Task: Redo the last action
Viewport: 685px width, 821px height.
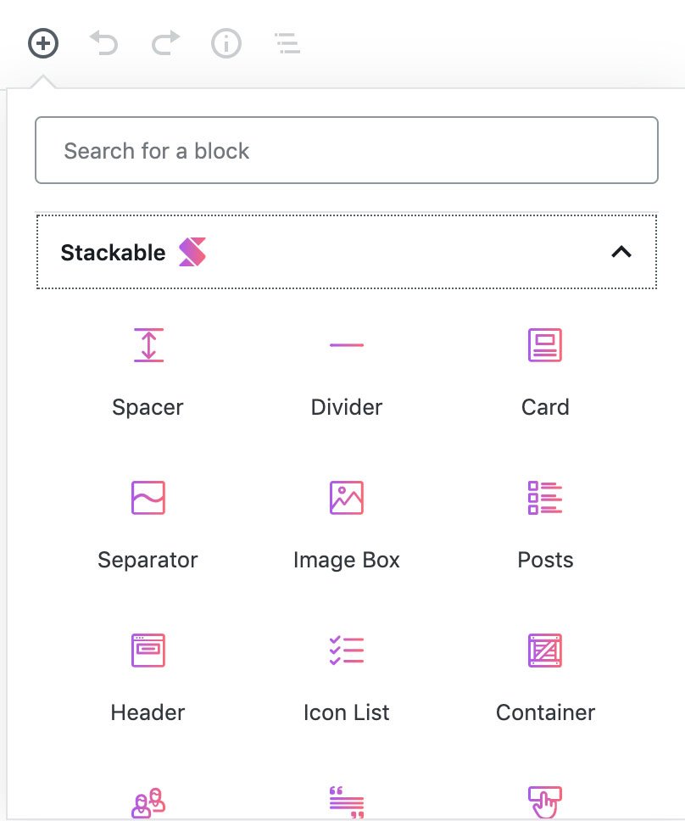Action: [165, 43]
